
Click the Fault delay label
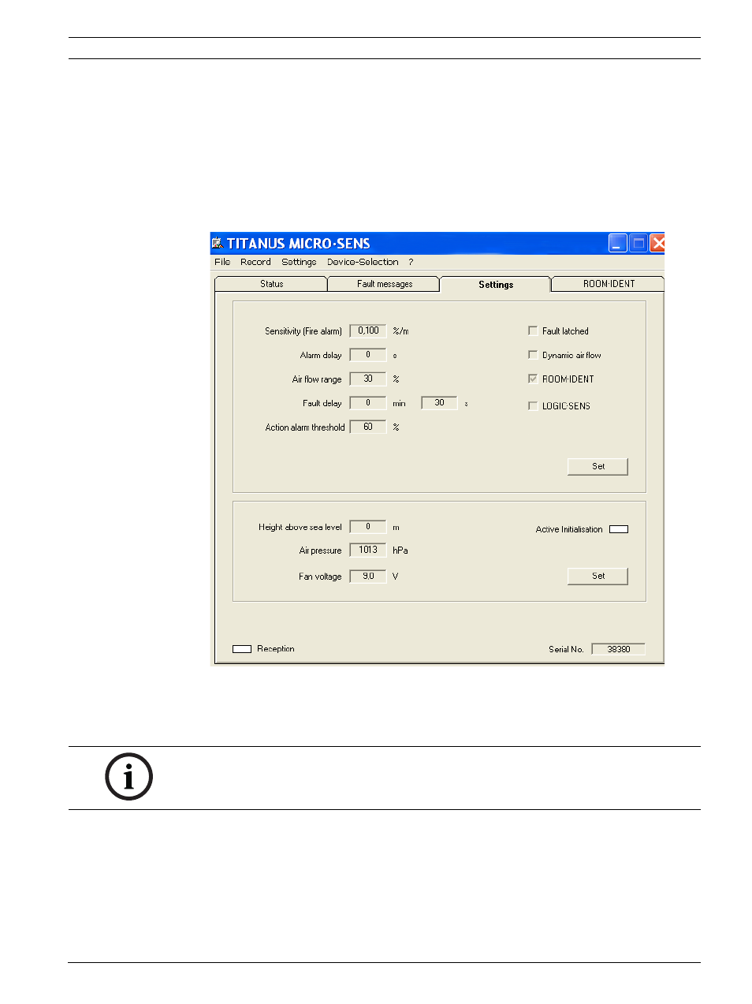322,403
